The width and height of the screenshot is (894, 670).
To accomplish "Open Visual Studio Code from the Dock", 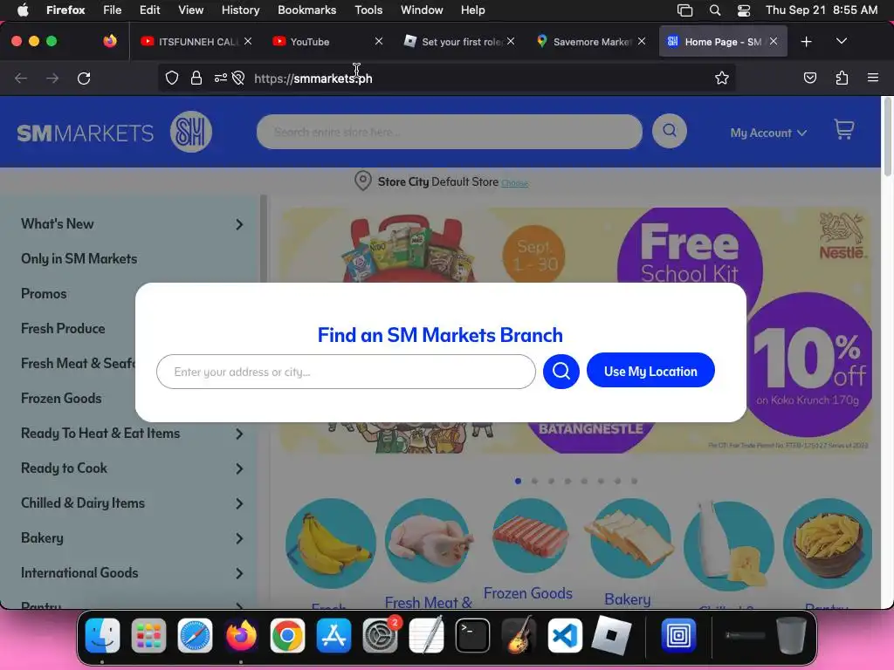I will (565, 635).
